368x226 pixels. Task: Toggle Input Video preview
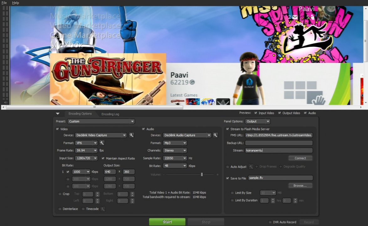pyautogui.click(x=255, y=113)
